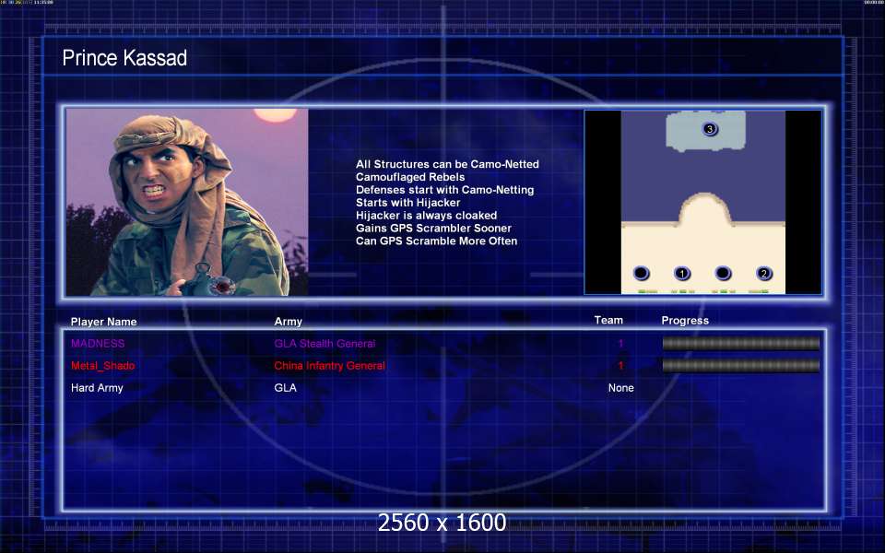885x553 pixels.
Task: Click the Team column header
Action: (608, 320)
